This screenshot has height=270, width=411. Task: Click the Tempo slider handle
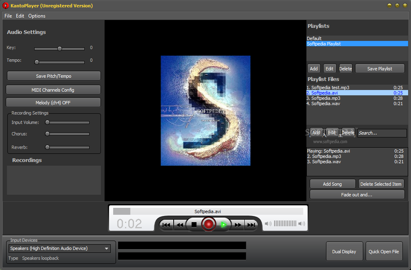(37, 62)
